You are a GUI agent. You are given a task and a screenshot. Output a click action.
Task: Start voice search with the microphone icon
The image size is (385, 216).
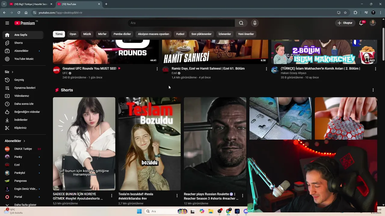(x=255, y=23)
